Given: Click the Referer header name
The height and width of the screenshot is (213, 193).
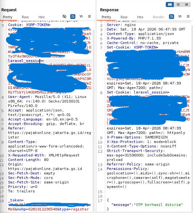Looking at the screenshot, I should coord(16,128).
